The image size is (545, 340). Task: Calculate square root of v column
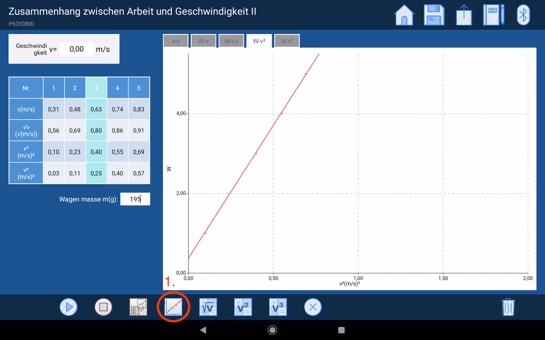tap(208, 307)
